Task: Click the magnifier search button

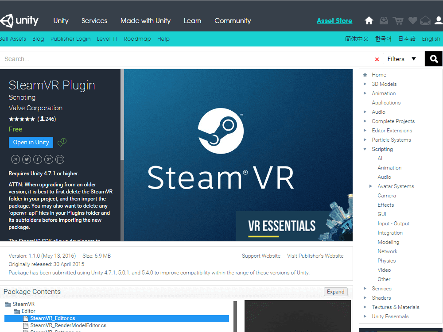Action: point(434,59)
